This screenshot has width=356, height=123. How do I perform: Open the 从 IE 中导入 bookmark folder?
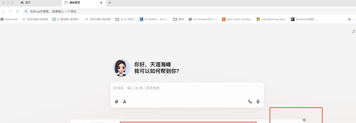125,19
